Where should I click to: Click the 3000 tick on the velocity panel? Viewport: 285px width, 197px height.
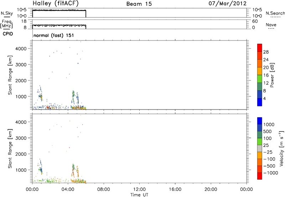(21, 138)
